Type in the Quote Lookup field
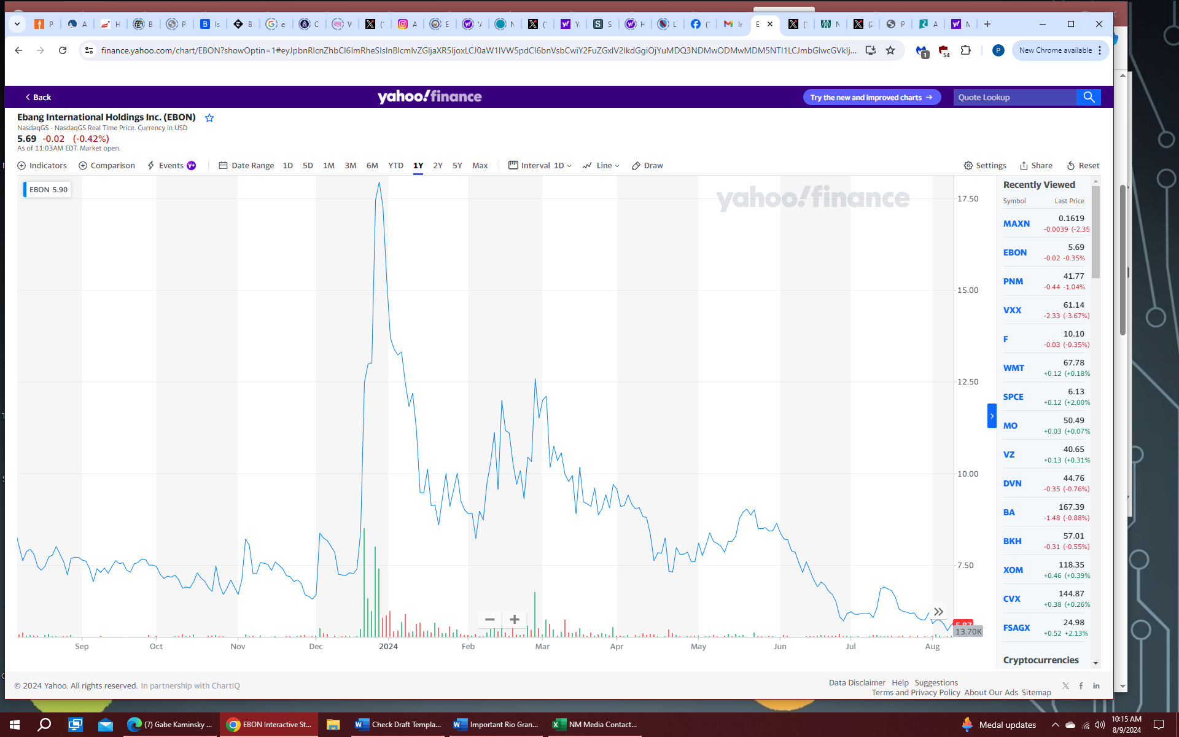Viewport: 1179px width, 737px height. tap(1014, 97)
